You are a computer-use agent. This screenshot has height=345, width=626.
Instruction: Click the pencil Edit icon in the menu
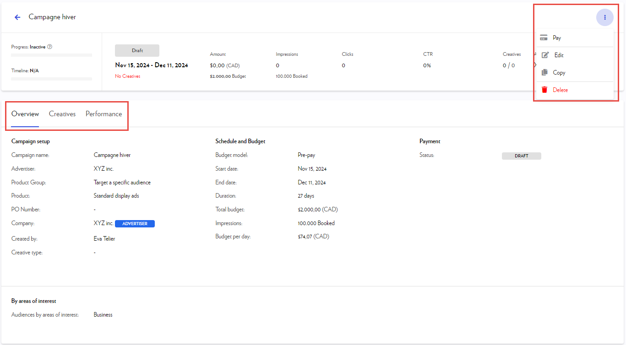click(x=545, y=55)
